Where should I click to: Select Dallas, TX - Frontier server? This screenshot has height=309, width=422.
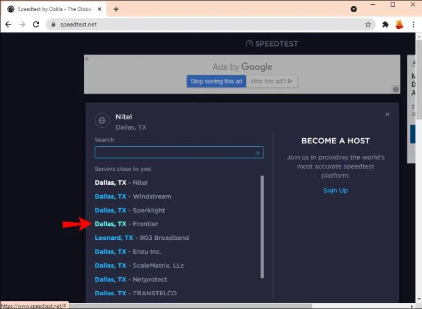126,224
